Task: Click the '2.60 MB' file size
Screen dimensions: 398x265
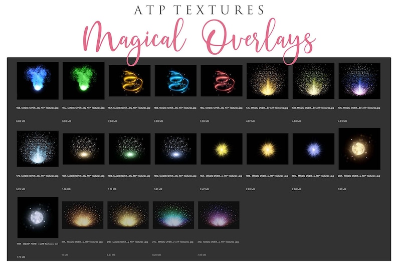Action: click(112, 121)
